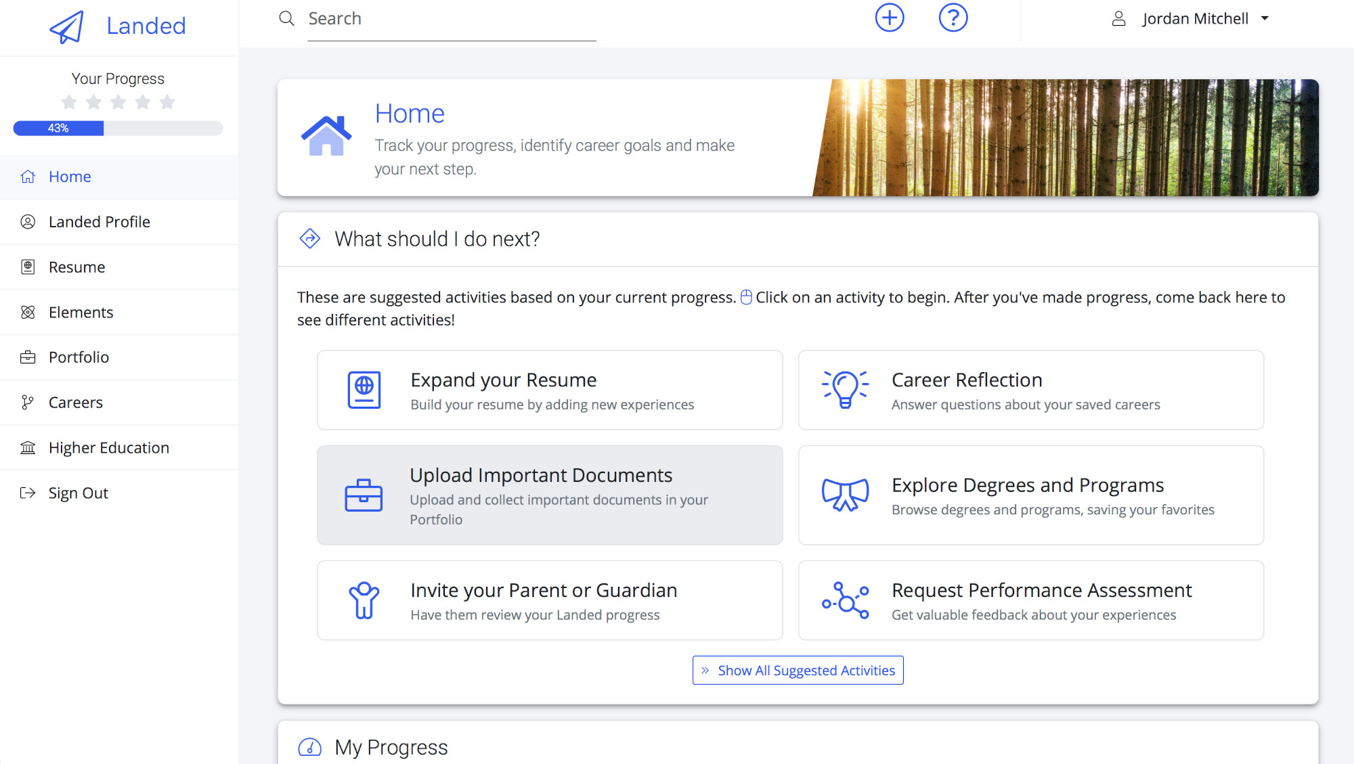The image size is (1354, 764).
Task: Click the My Progress gauge icon
Action: 309,747
